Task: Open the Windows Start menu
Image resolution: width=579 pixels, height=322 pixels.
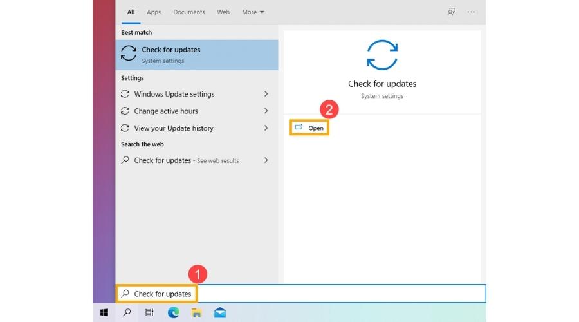Action: 104,313
